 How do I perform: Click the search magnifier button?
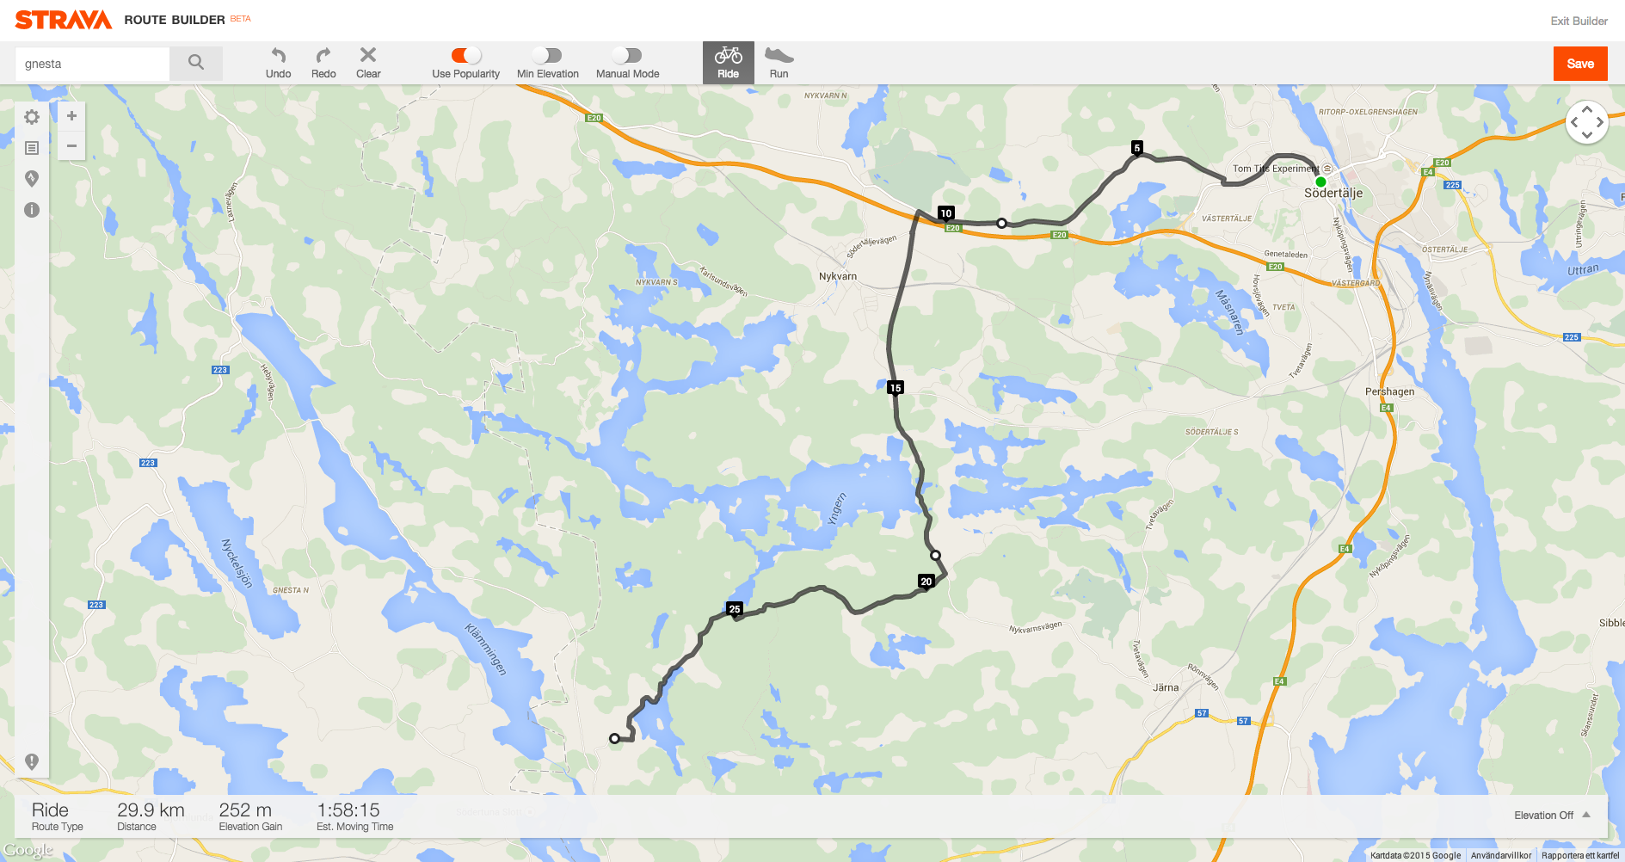coord(196,63)
